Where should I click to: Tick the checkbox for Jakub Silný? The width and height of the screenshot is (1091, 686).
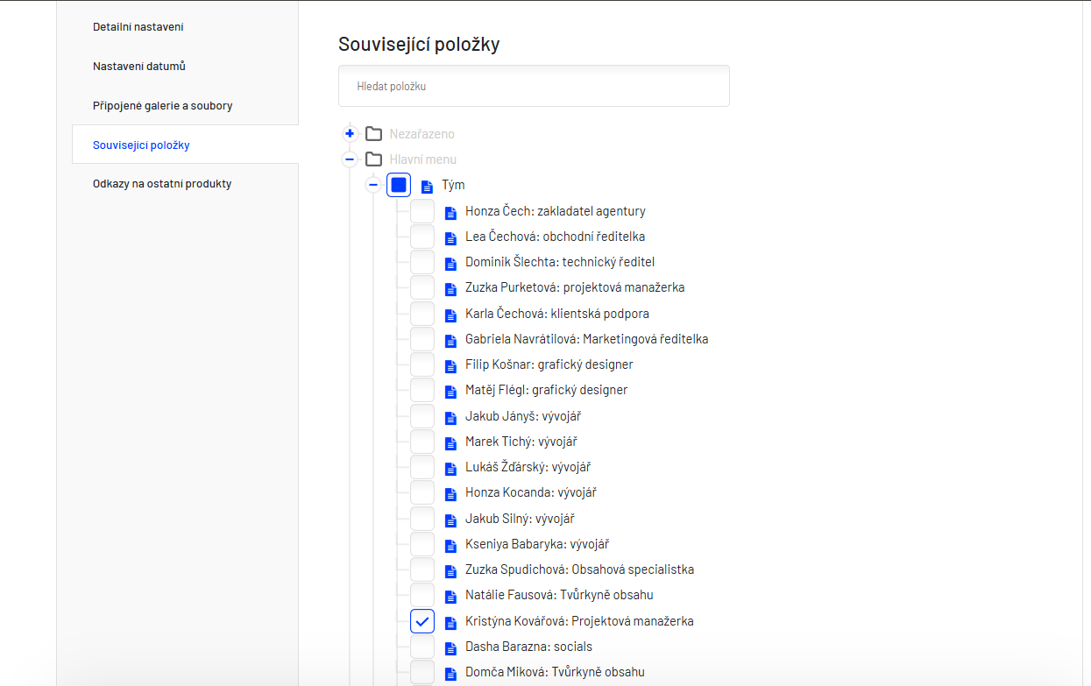tap(422, 519)
